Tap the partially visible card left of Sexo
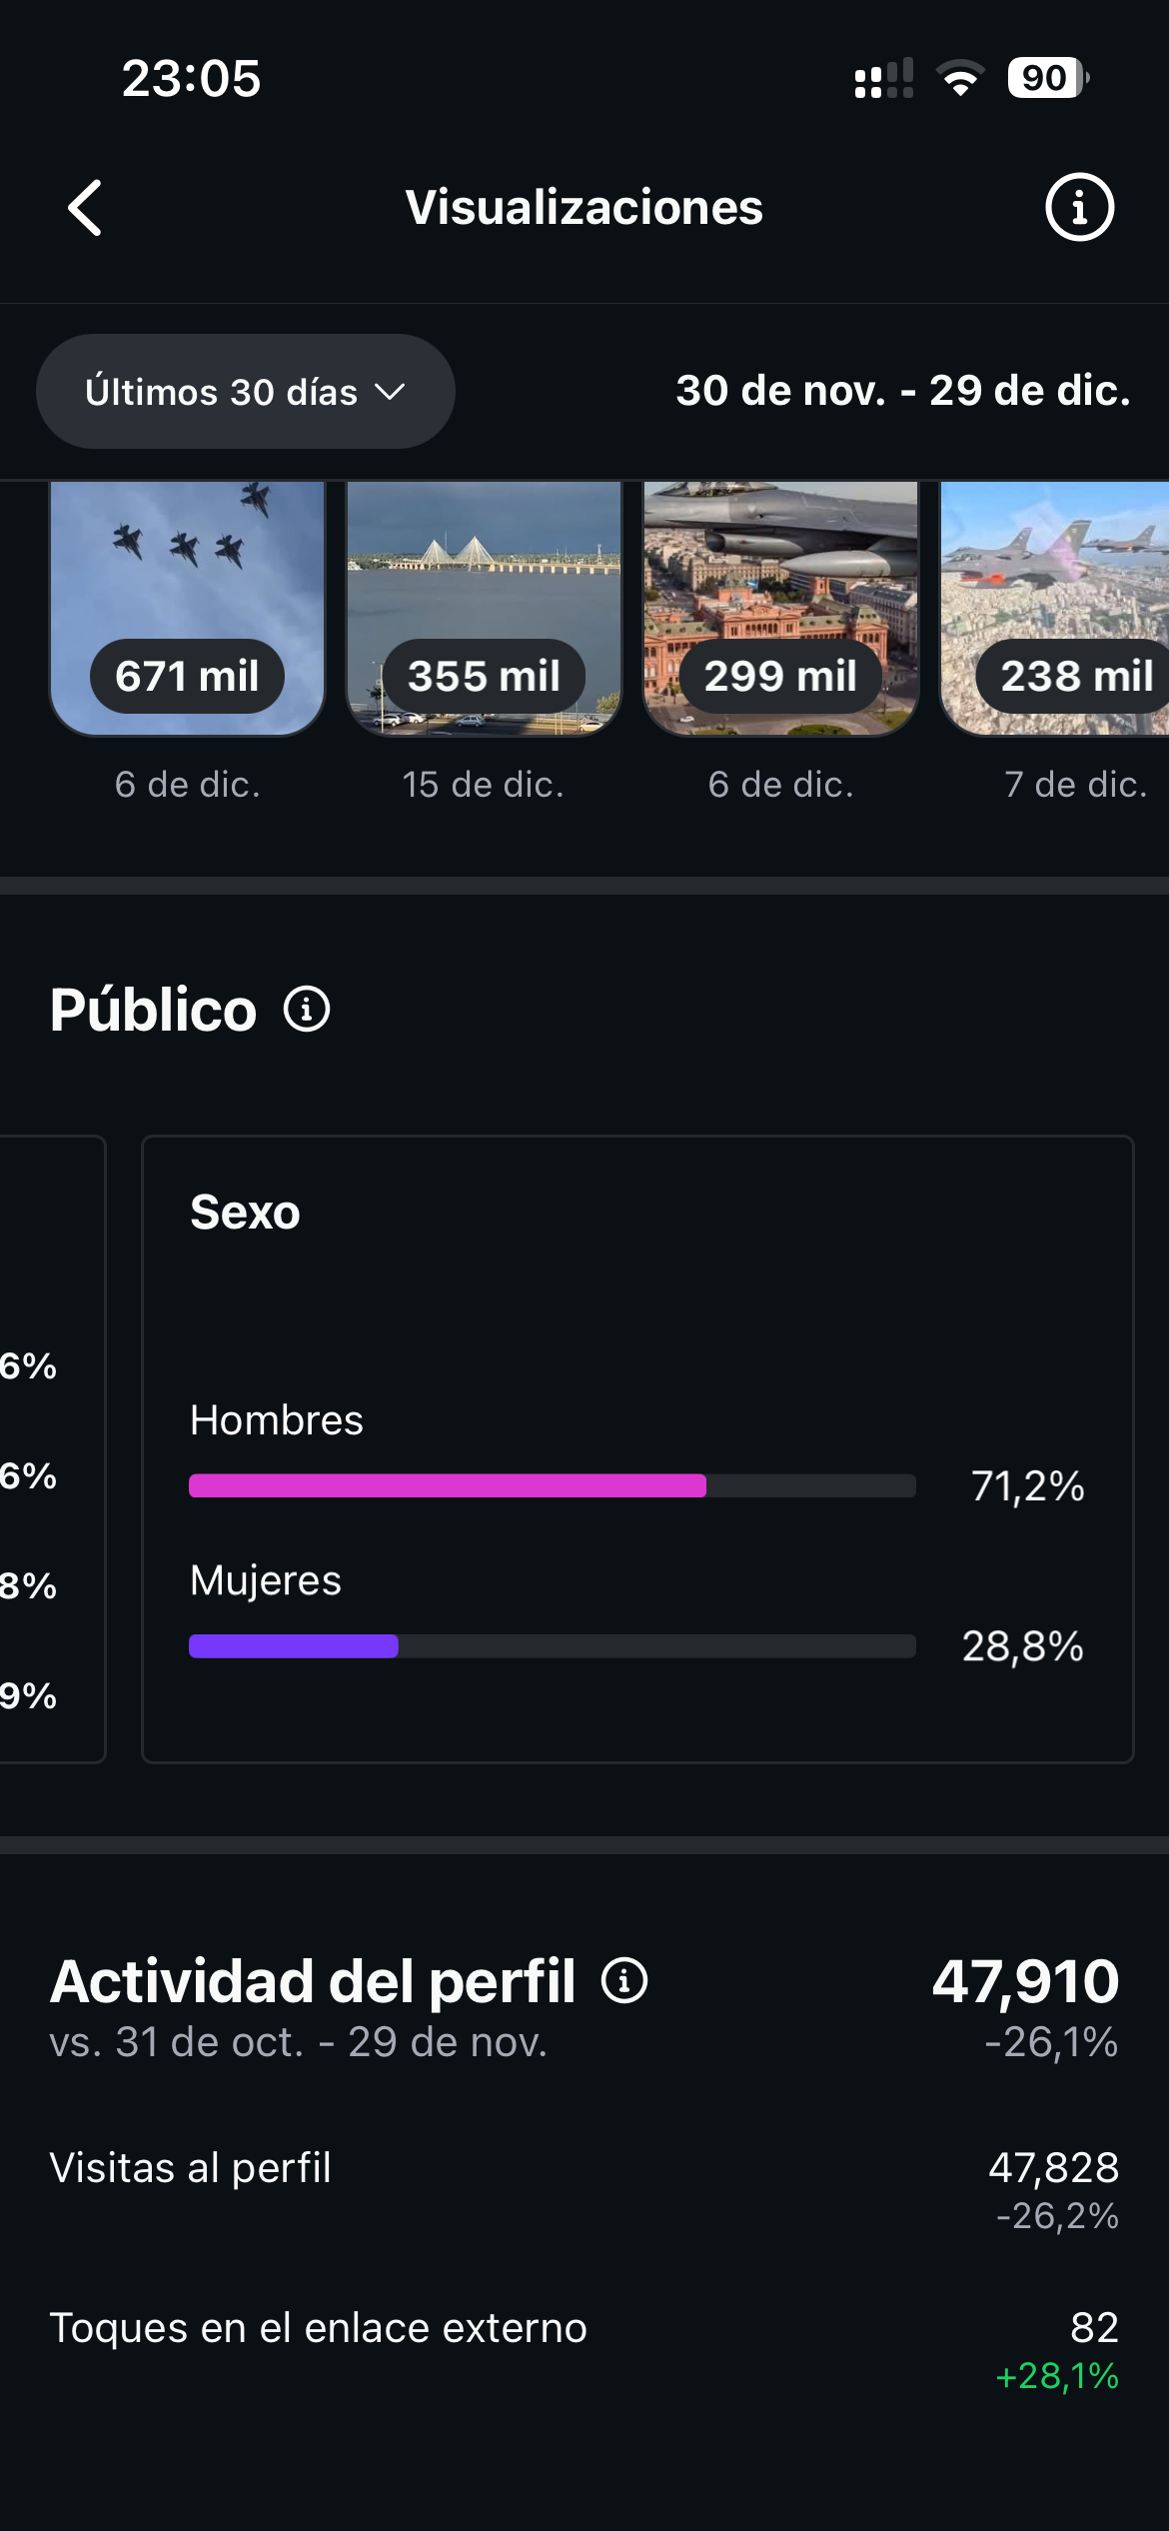The width and height of the screenshot is (1169, 2531). coord(52,1449)
